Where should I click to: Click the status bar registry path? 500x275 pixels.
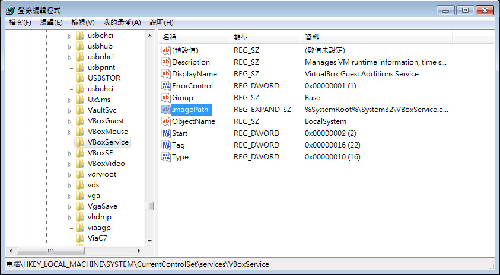[138, 264]
